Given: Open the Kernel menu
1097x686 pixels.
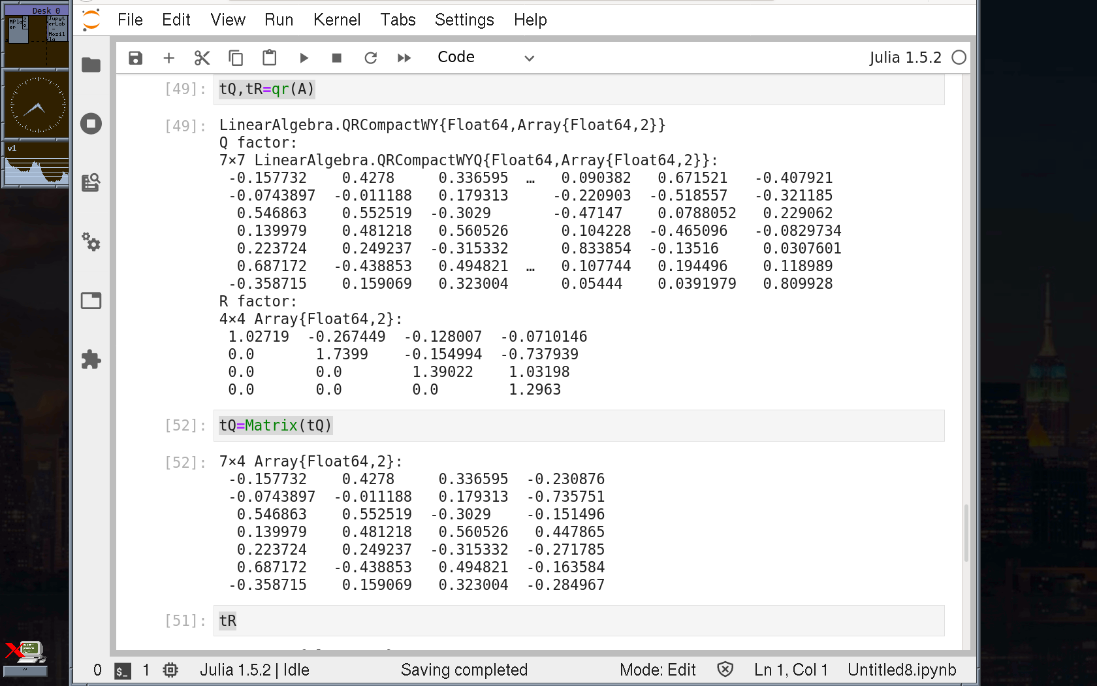Looking at the screenshot, I should tap(336, 20).
